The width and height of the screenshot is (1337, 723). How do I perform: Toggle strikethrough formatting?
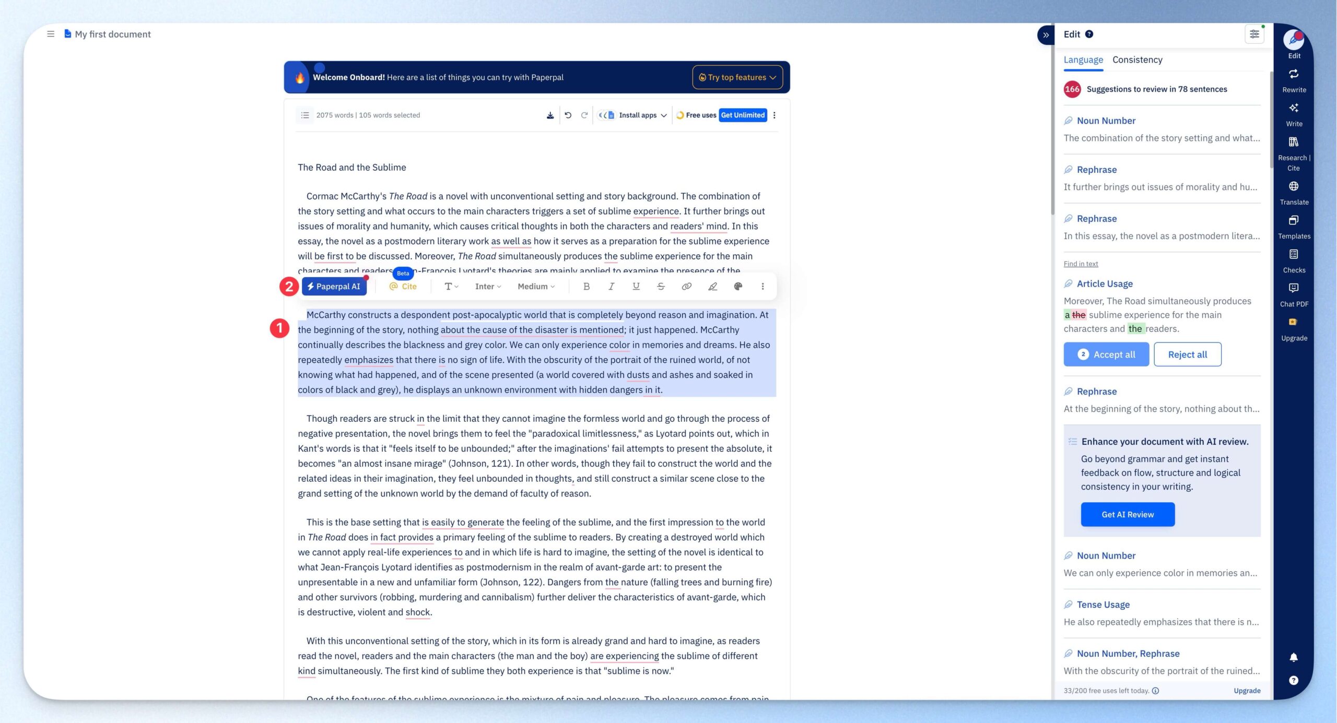[661, 286]
